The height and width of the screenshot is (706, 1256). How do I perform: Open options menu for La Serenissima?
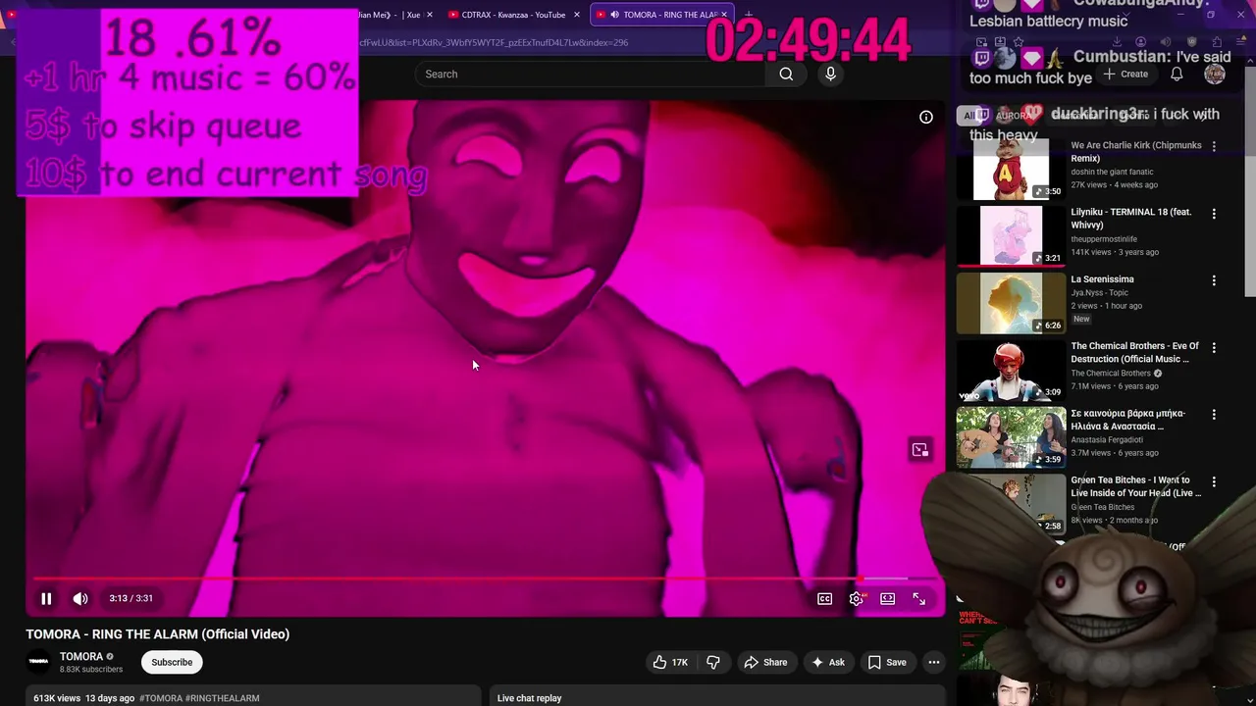click(x=1214, y=280)
